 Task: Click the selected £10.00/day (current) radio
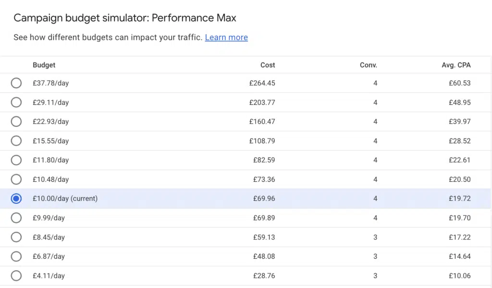coord(16,199)
